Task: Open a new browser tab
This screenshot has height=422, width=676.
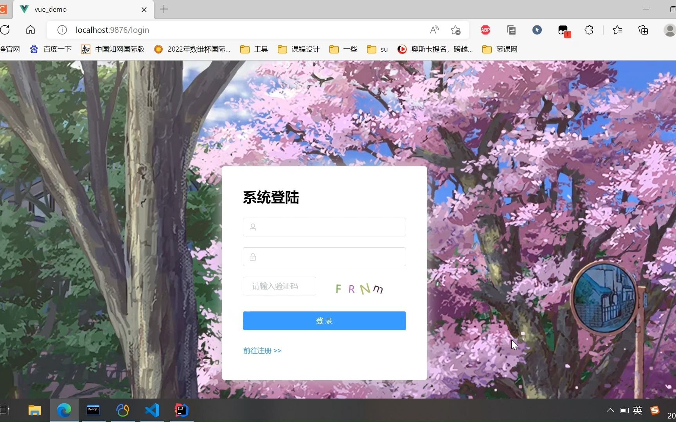Action: tap(164, 9)
